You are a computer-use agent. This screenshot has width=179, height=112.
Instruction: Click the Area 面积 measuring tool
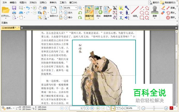pos(171,18)
